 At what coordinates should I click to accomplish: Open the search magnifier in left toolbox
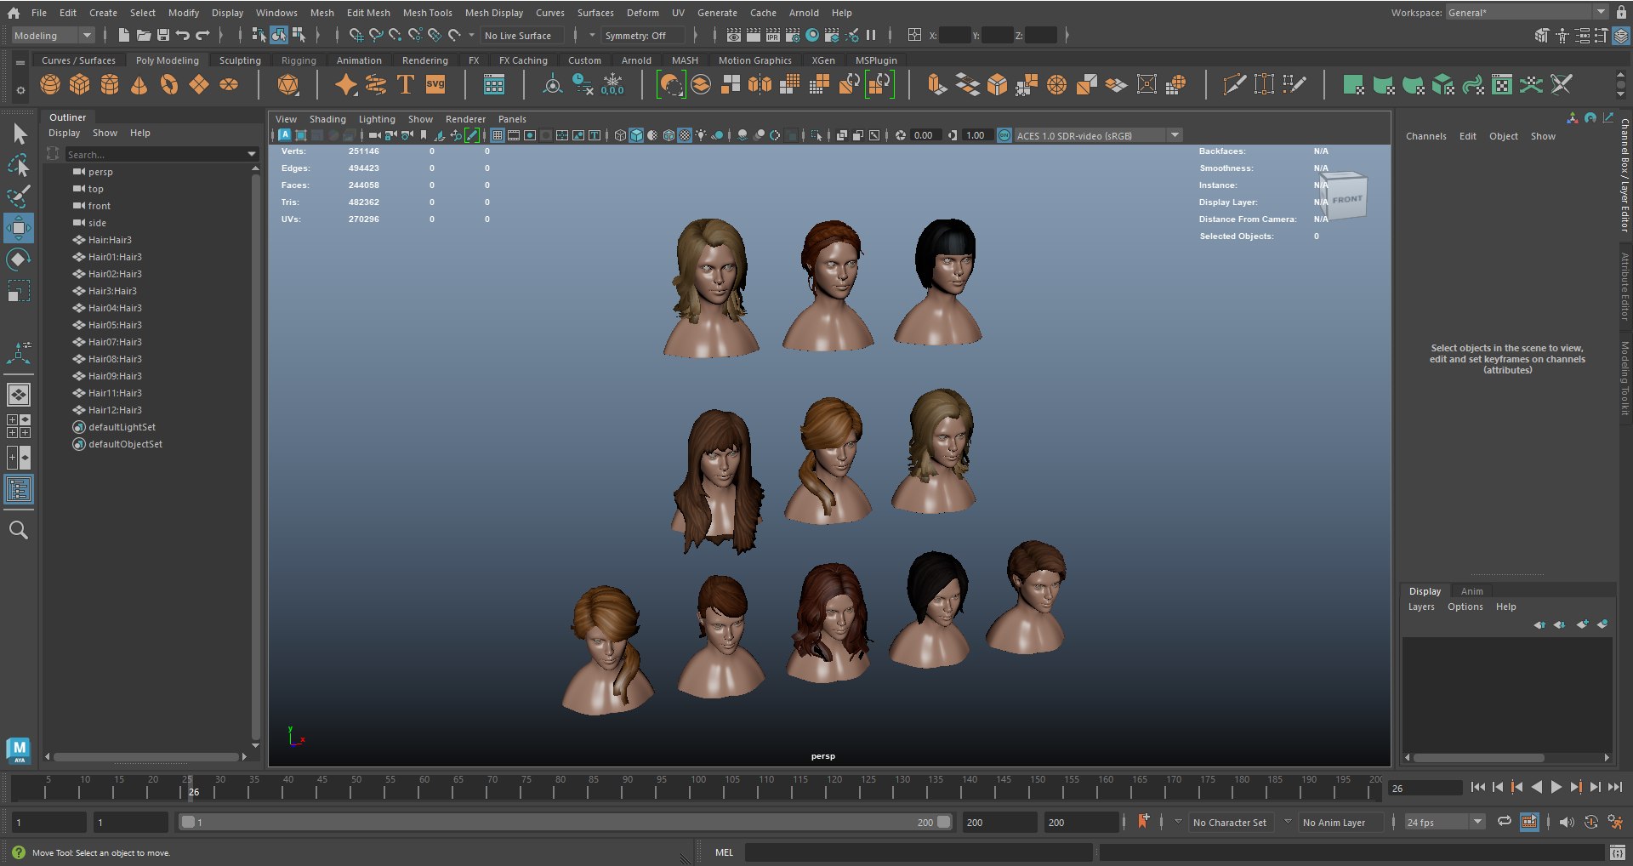(18, 531)
